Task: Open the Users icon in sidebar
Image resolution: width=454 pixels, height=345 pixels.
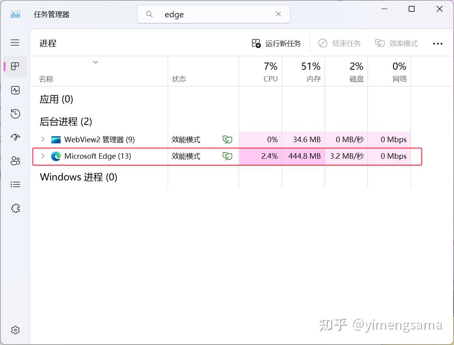Action: click(15, 161)
